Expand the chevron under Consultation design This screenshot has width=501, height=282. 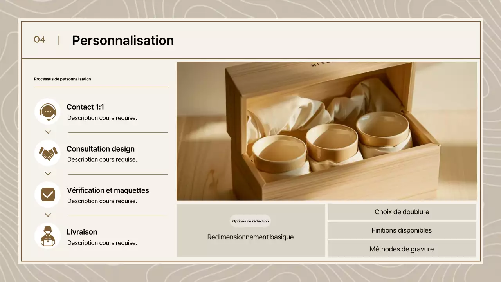(47, 174)
